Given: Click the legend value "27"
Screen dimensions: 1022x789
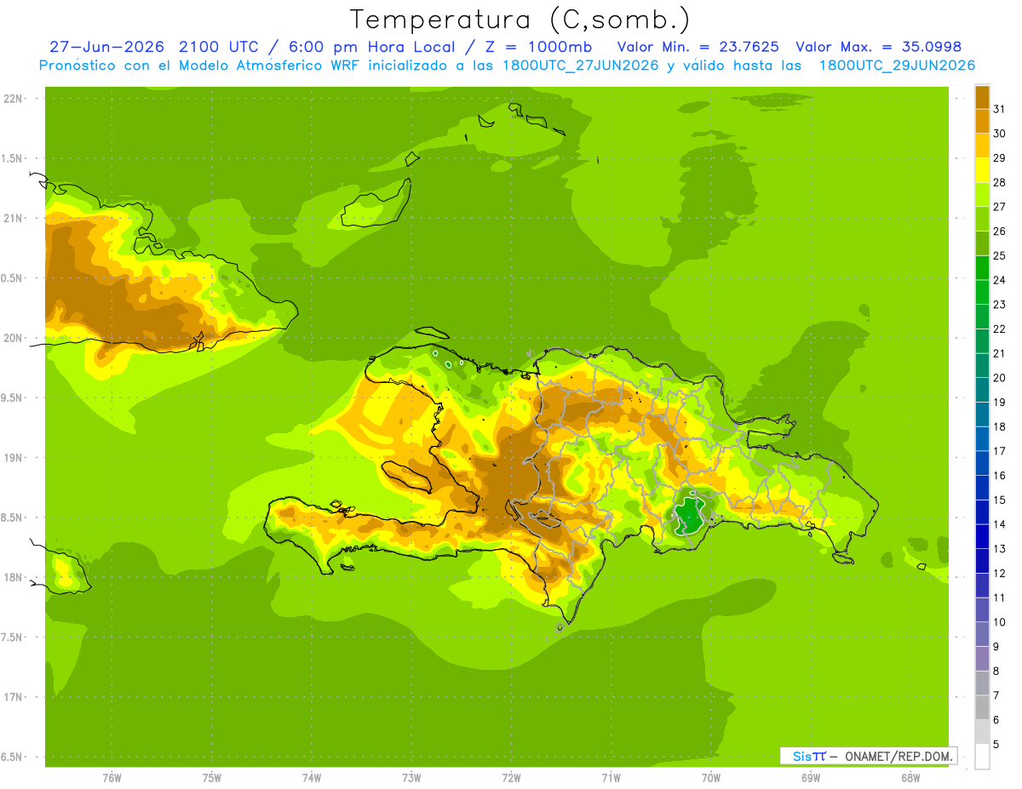Looking at the screenshot, I should tap(999, 207).
